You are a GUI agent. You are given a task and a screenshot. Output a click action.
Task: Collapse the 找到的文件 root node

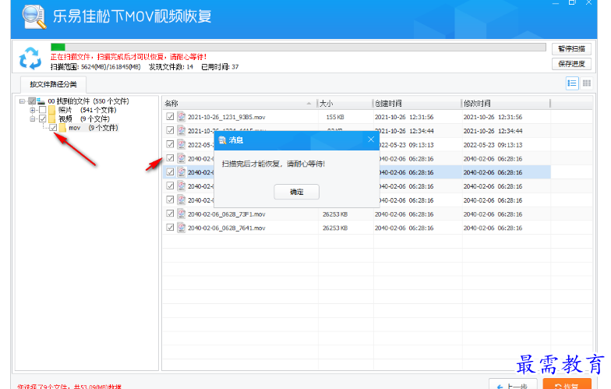tap(23, 101)
